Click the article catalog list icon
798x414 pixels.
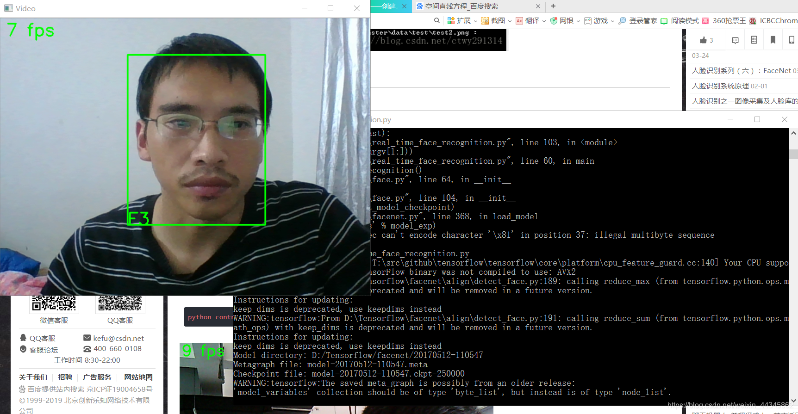tap(754, 40)
